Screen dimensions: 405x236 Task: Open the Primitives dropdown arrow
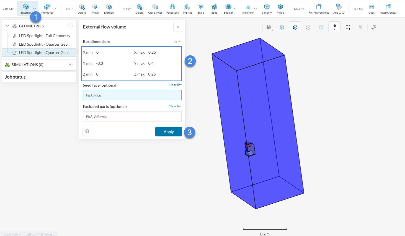coord(55,9)
